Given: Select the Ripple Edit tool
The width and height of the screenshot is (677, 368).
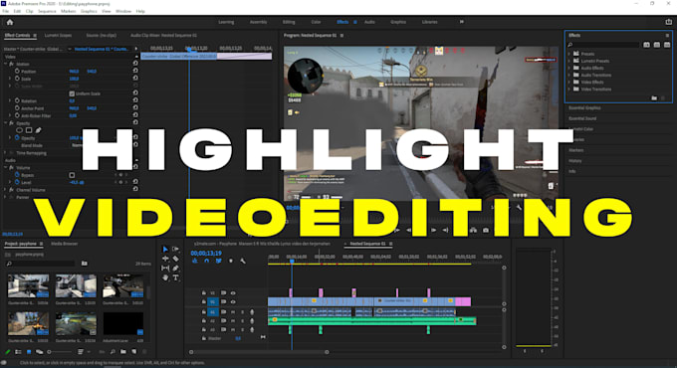Looking at the screenshot, I should (x=165, y=259).
